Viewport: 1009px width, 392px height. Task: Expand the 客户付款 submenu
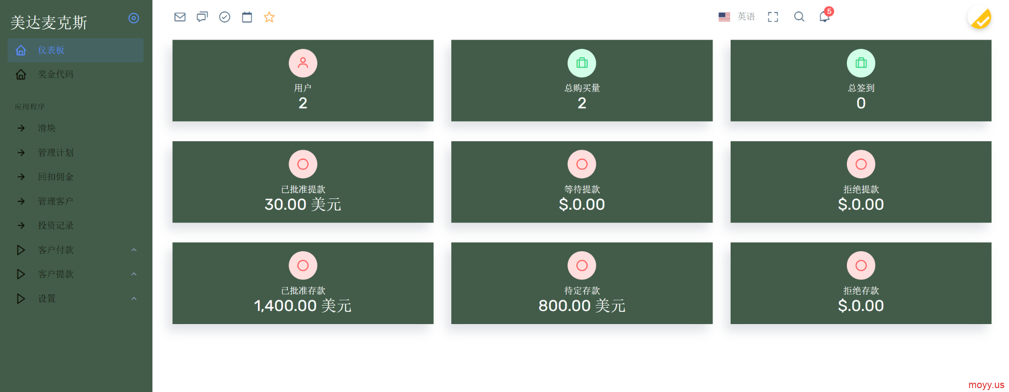[x=76, y=250]
